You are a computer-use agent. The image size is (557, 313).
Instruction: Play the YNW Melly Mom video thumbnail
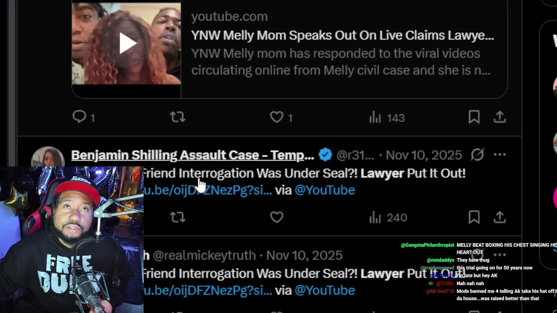[127, 43]
